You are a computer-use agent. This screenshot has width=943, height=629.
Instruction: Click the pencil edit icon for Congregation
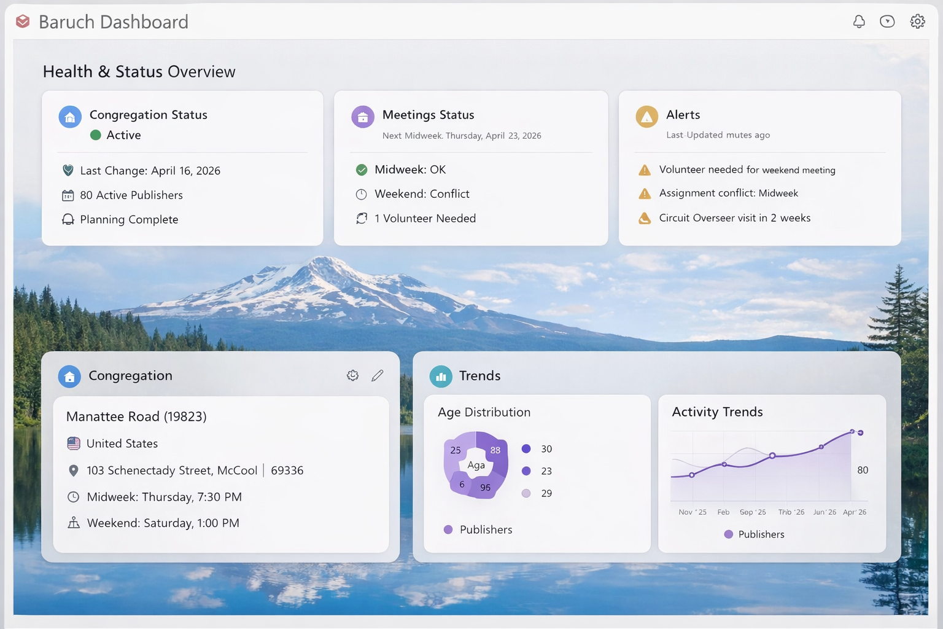coord(378,375)
